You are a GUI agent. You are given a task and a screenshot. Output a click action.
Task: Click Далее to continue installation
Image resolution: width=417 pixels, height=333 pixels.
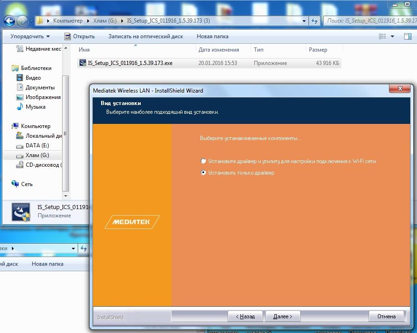click(x=283, y=316)
